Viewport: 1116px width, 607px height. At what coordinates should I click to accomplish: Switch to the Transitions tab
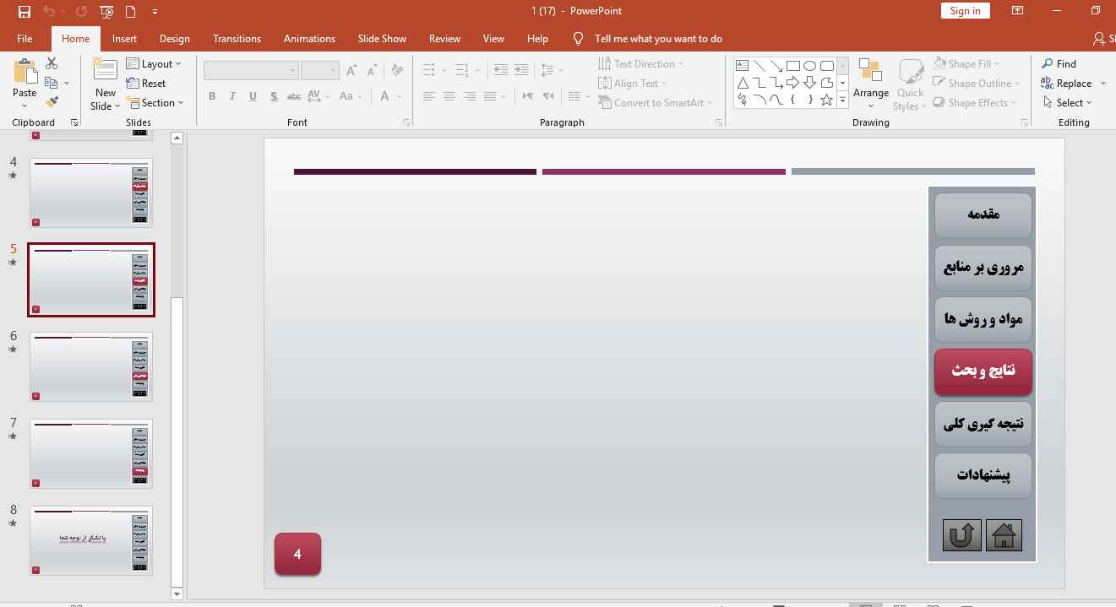coord(237,39)
